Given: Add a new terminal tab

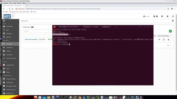Looking at the screenshot, I should 116,27.
